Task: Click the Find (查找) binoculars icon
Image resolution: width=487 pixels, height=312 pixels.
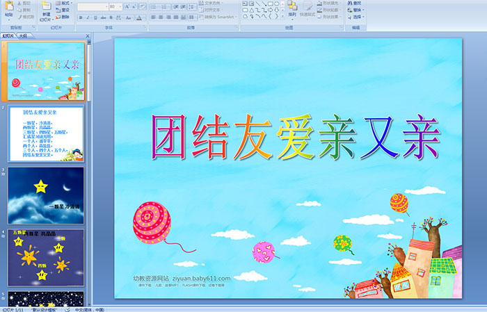Action: coord(350,3)
